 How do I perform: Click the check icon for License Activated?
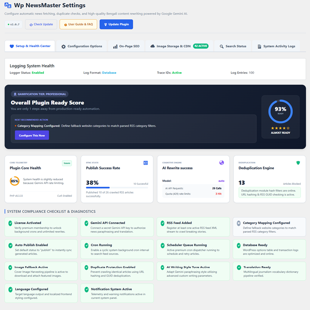pos(10,224)
